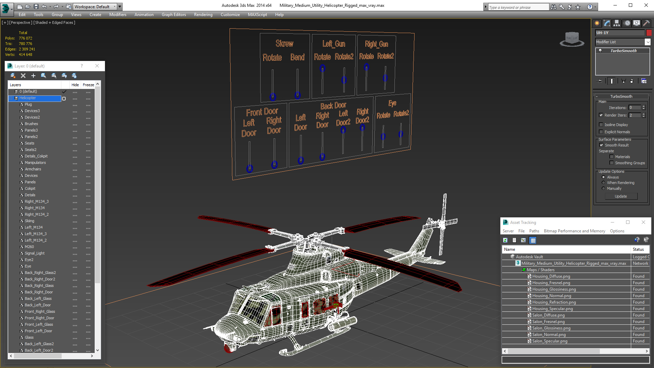Click the Save File icon
Image resolution: width=654 pixels, height=368 pixels.
(36, 6)
